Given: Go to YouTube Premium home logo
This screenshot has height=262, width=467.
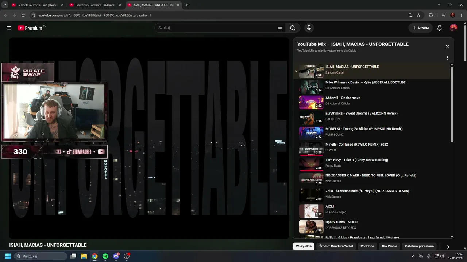Looking at the screenshot, I should [x=31, y=28].
